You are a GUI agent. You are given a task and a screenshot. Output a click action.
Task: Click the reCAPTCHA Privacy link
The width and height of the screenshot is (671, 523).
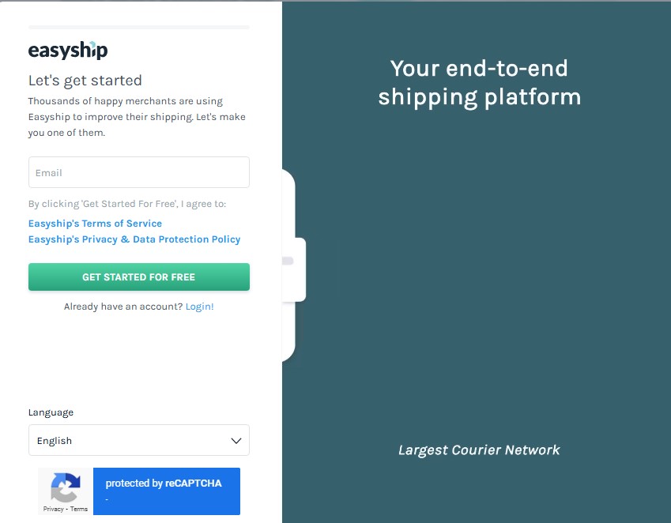coord(53,509)
